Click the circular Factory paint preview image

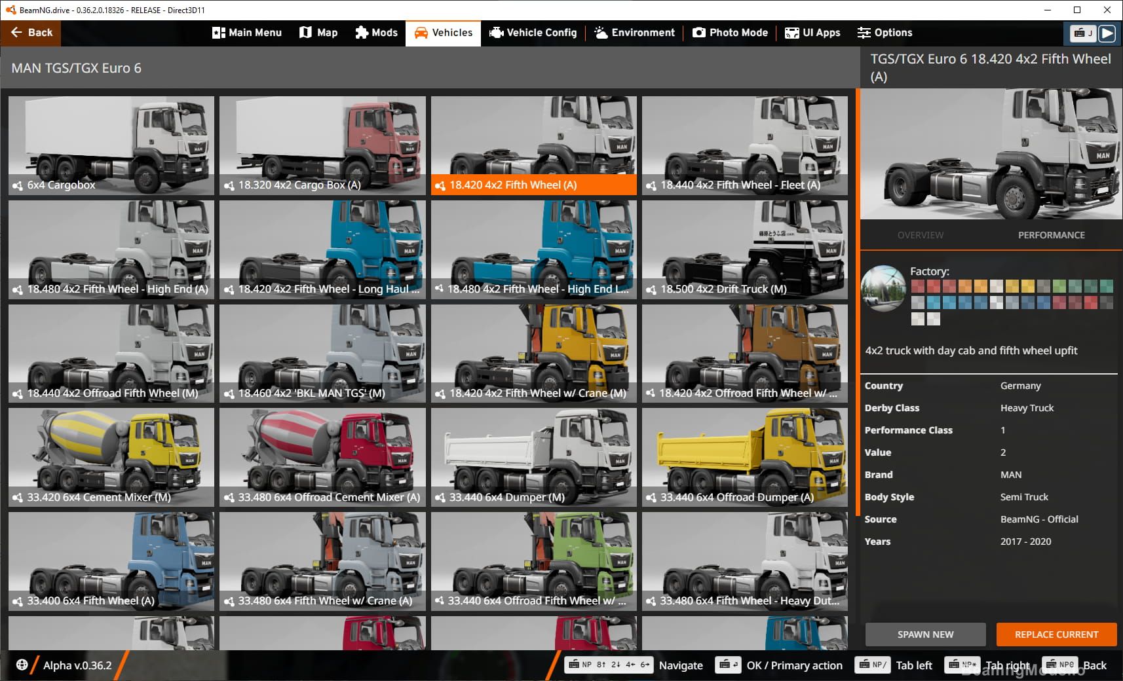point(883,288)
